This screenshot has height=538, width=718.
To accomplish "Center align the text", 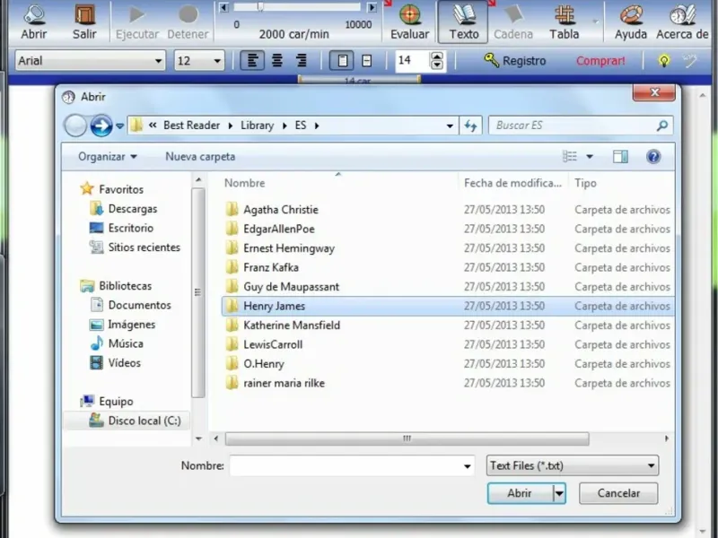I will (277, 60).
